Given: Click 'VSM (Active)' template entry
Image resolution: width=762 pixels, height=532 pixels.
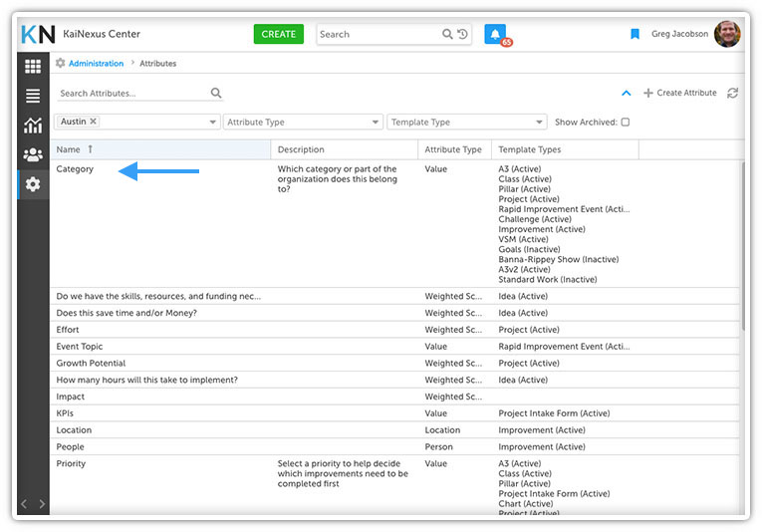Looking at the screenshot, I should pyautogui.click(x=523, y=239).
